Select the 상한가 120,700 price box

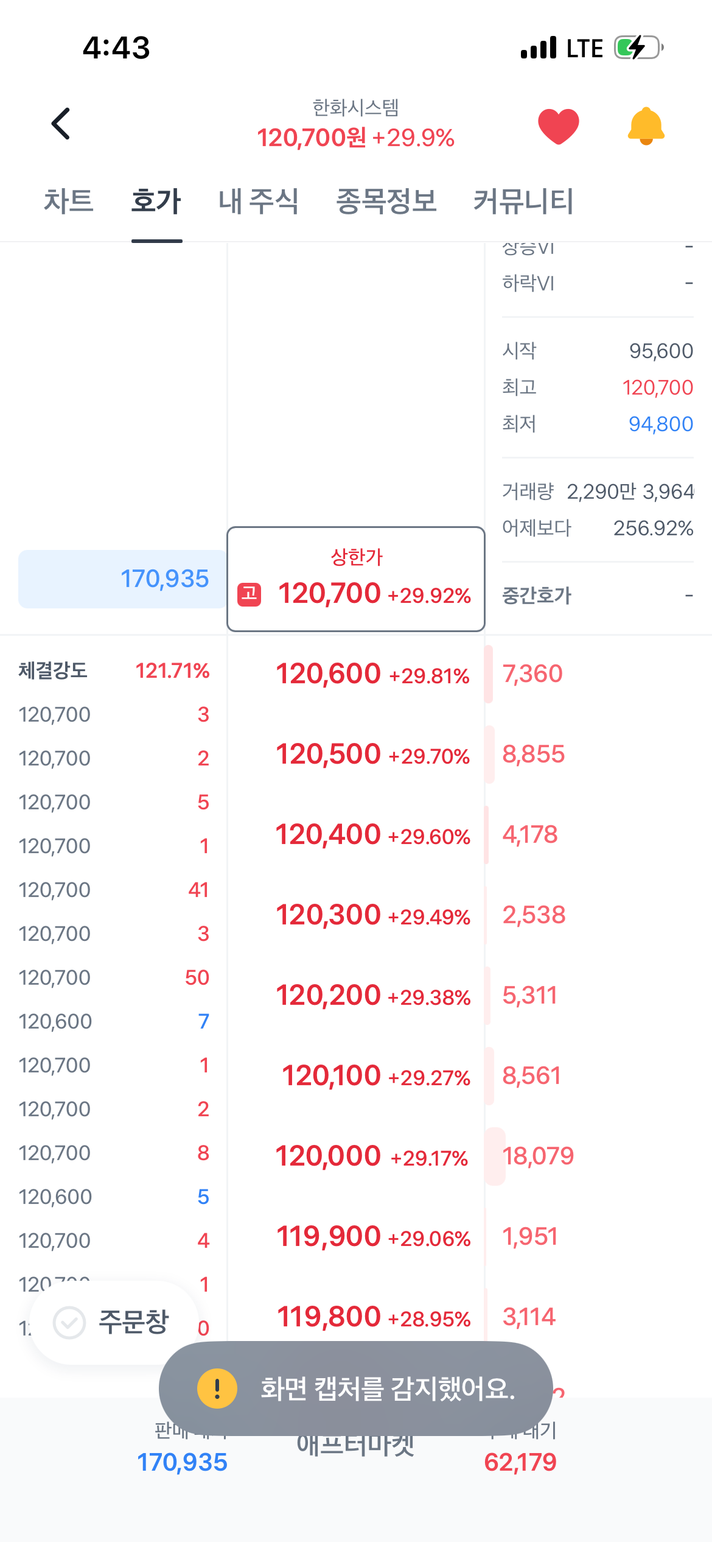[356, 579]
